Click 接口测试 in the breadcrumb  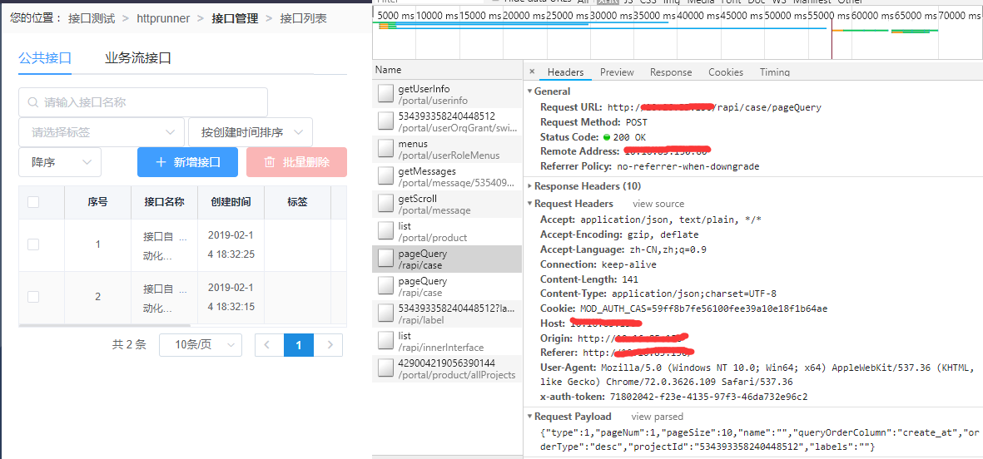[x=92, y=18]
